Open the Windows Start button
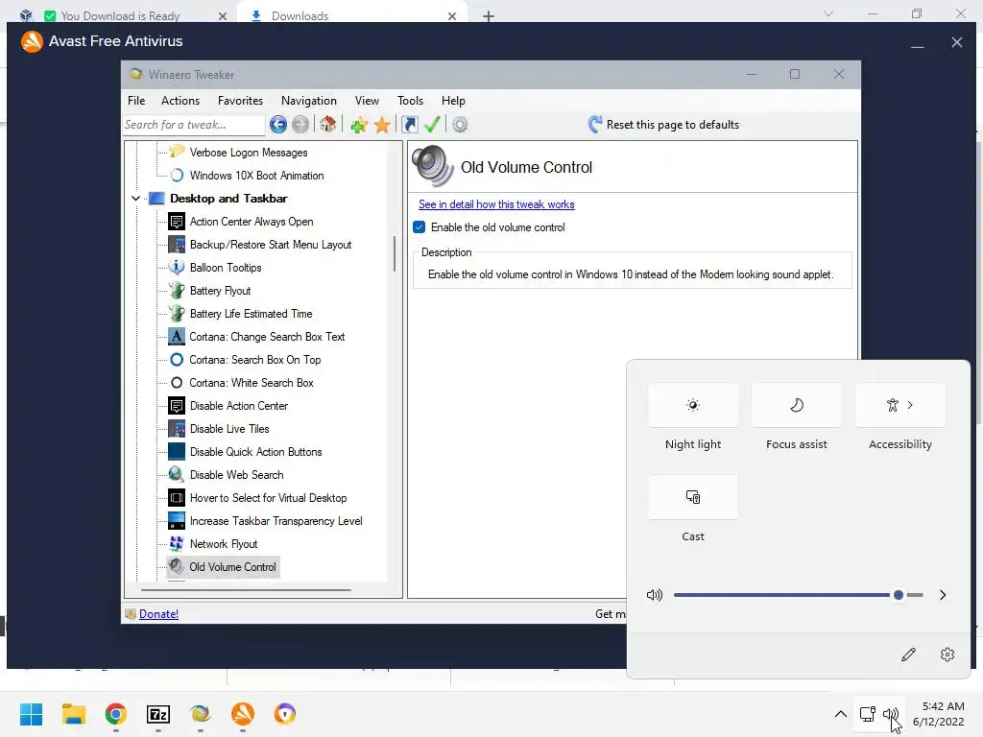Viewport: 983px width, 737px height. coord(31,714)
